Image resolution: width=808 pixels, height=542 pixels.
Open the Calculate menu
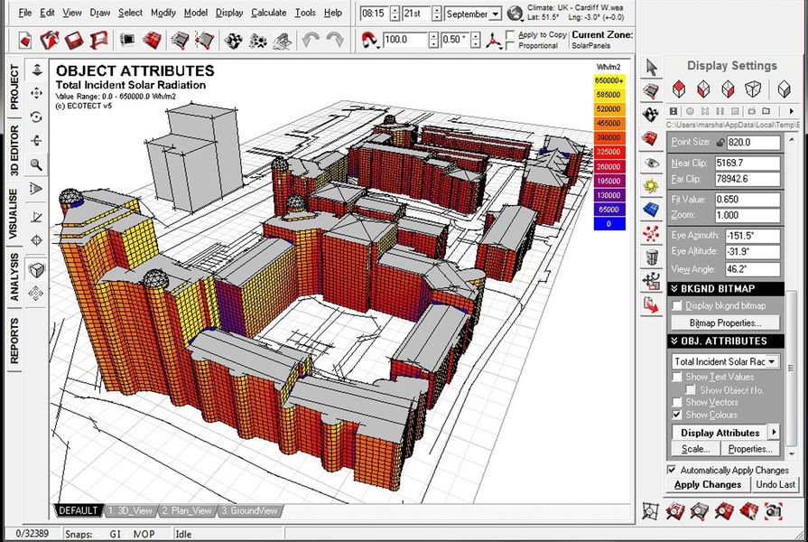point(268,13)
